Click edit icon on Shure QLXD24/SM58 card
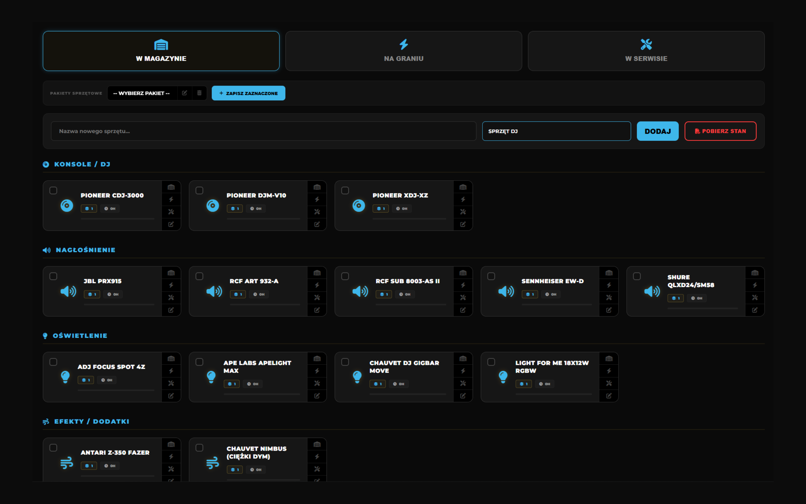806x504 pixels. point(755,310)
